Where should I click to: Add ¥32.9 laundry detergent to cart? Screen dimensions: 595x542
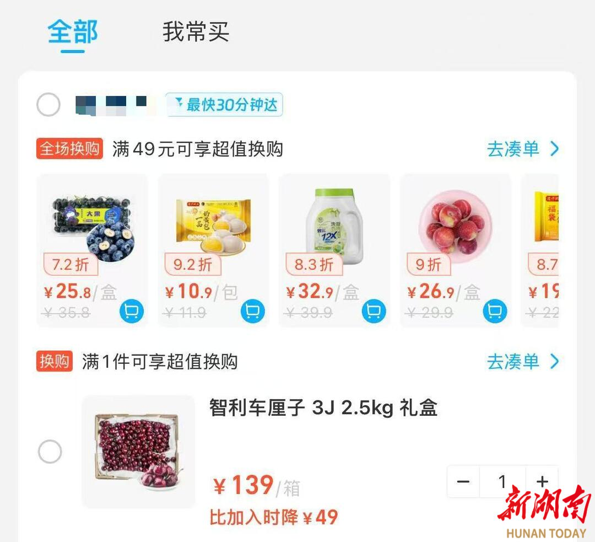[x=374, y=311]
